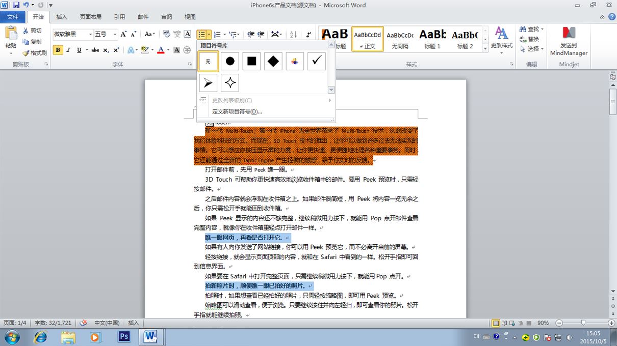Viewport: 617px width, 346px height.
Task: Click the zoom slider in status bar
Action: tap(583, 323)
